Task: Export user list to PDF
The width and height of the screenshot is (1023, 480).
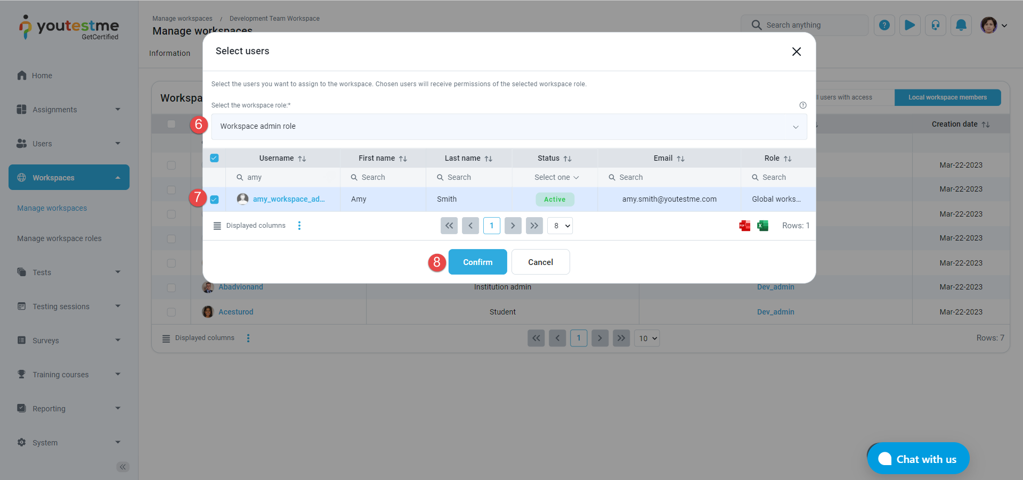Action: coord(744,226)
